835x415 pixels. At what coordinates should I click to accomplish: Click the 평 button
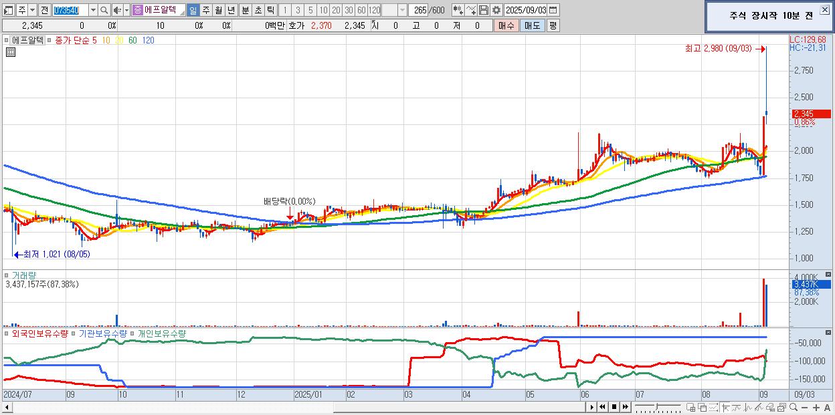pos(553,25)
